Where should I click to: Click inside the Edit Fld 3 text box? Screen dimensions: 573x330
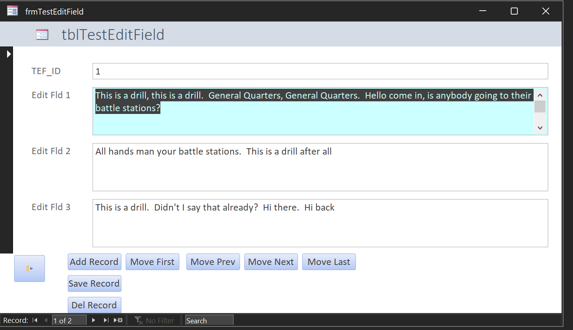(x=320, y=223)
